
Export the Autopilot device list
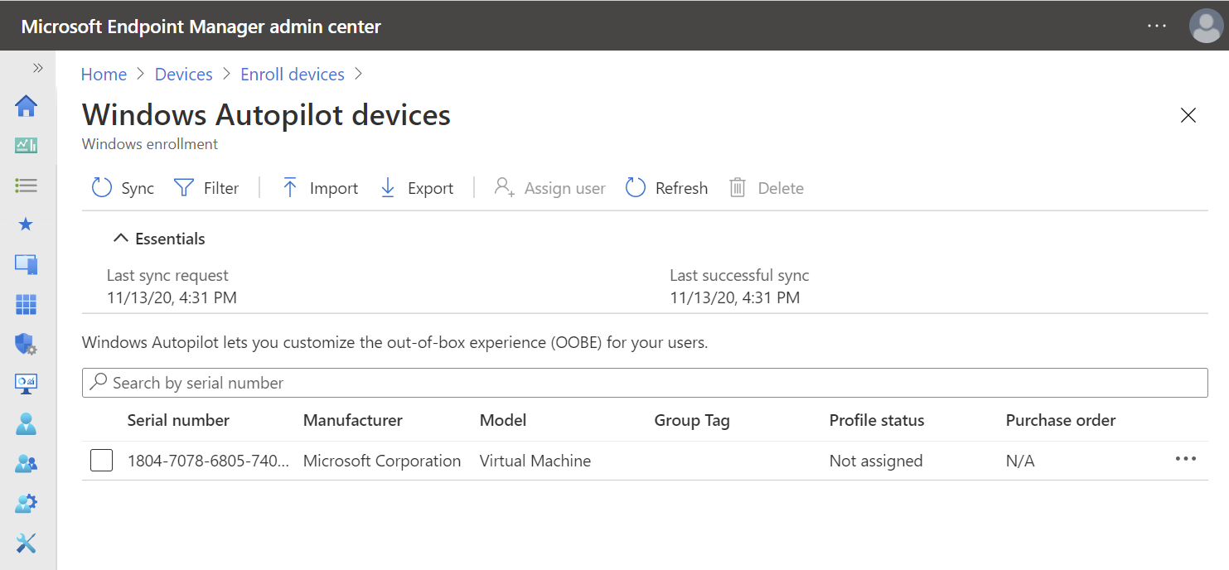[417, 188]
